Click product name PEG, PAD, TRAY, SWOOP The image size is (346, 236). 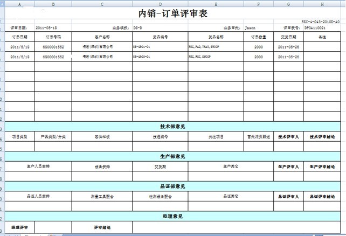[204, 47]
